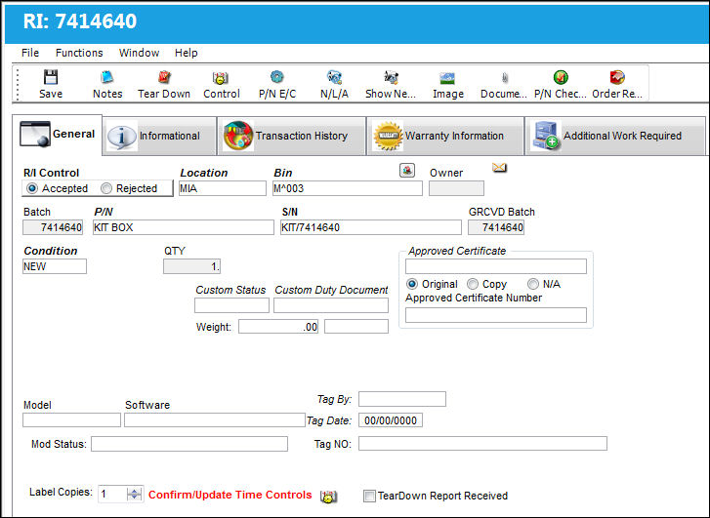The height and width of the screenshot is (518, 710).
Task: Click the weight unit field right of Weight
Action: [356, 327]
